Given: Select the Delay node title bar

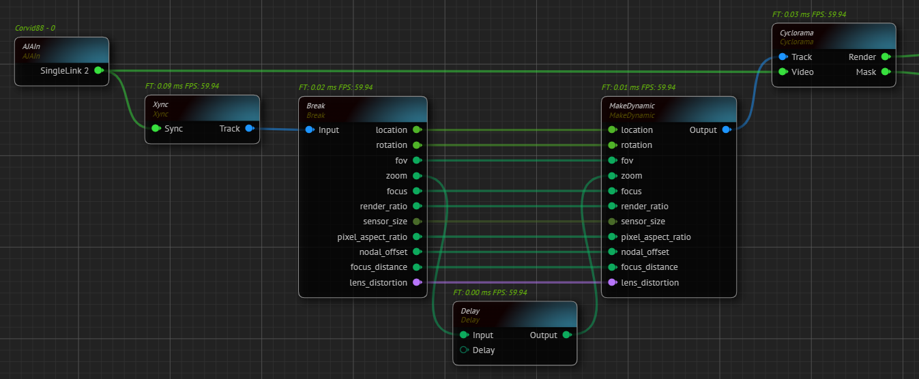Looking at the screenshot, I should pyautogui.click(x=514, y=314).
